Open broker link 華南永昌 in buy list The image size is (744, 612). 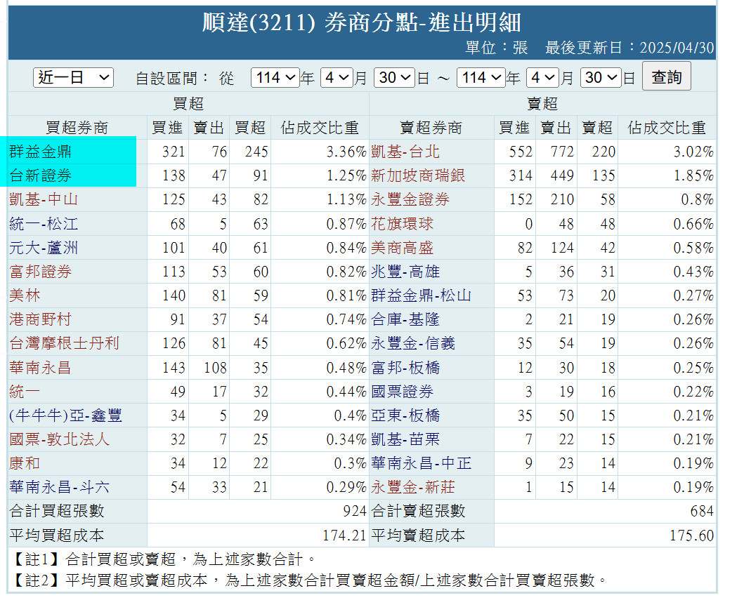[x=40, y=367]
